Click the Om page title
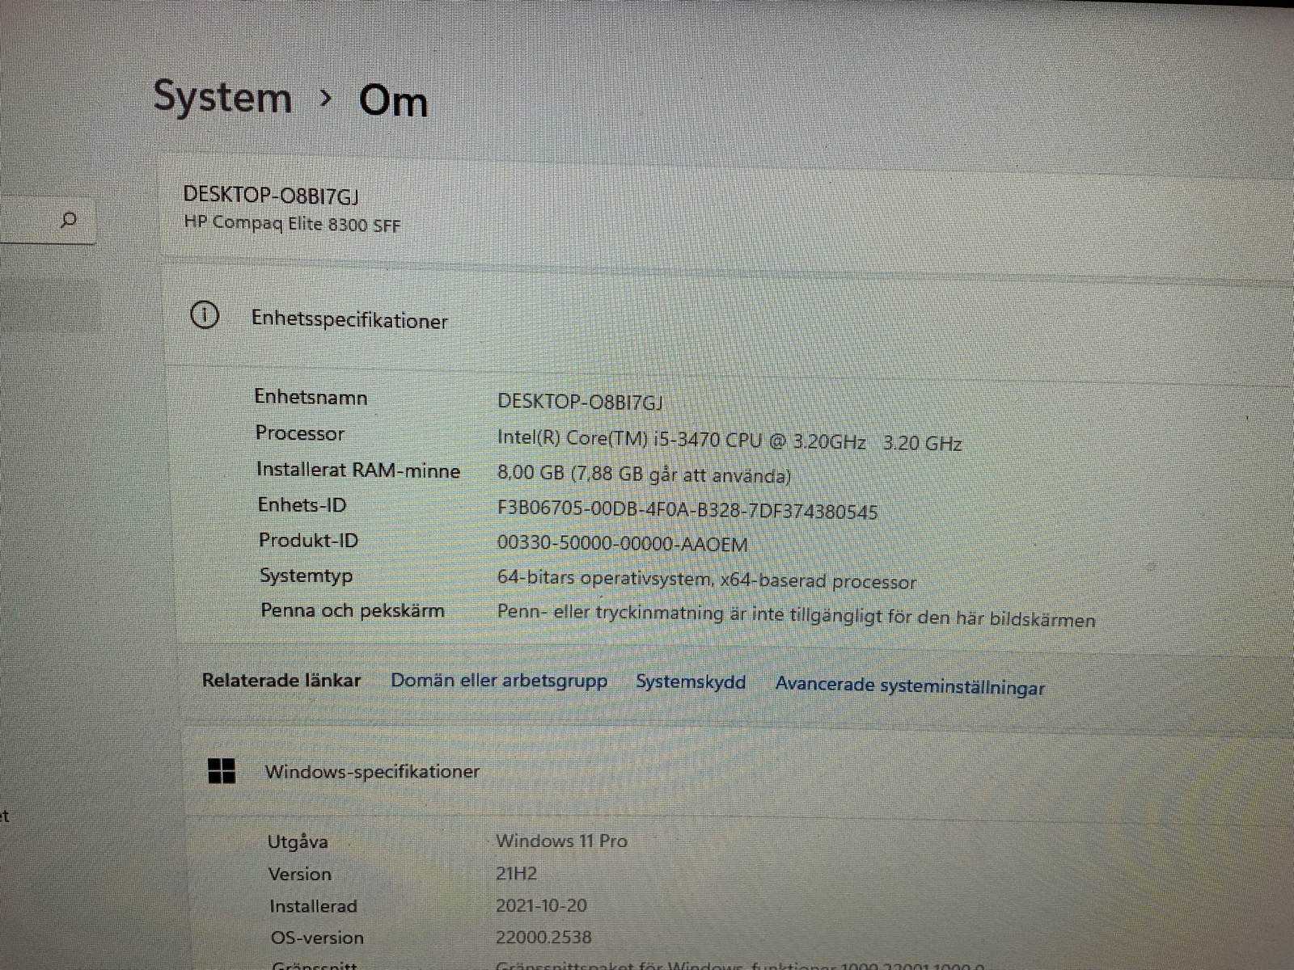1294x970 pixels. point(393,101)
